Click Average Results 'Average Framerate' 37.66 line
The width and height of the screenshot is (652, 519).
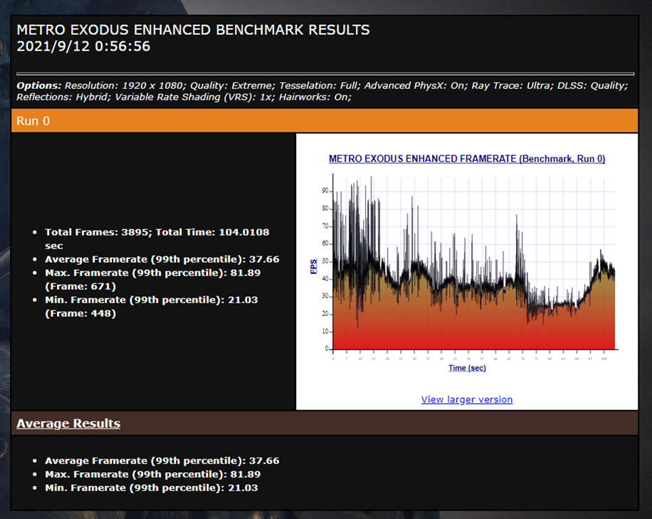pyautogui.click(x=162, y=461)
